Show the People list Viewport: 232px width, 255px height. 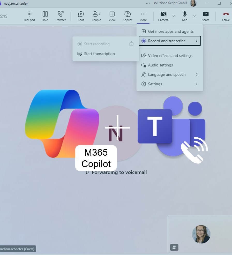(96, 16)
